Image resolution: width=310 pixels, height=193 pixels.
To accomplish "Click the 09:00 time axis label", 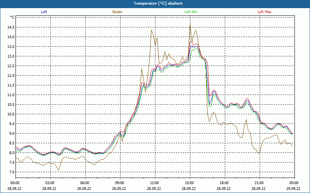I will 120,183.
